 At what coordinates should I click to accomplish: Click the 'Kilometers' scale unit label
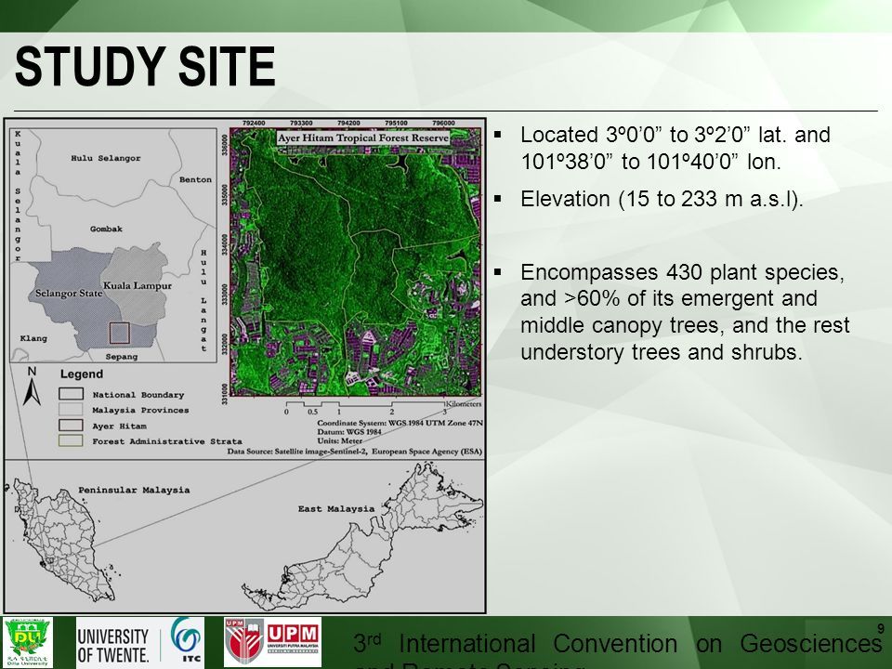point(464,404)
